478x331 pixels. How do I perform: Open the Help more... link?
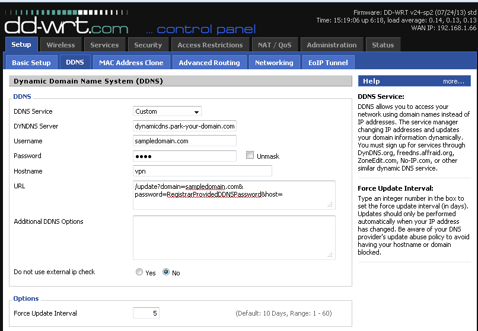(453, 81)
